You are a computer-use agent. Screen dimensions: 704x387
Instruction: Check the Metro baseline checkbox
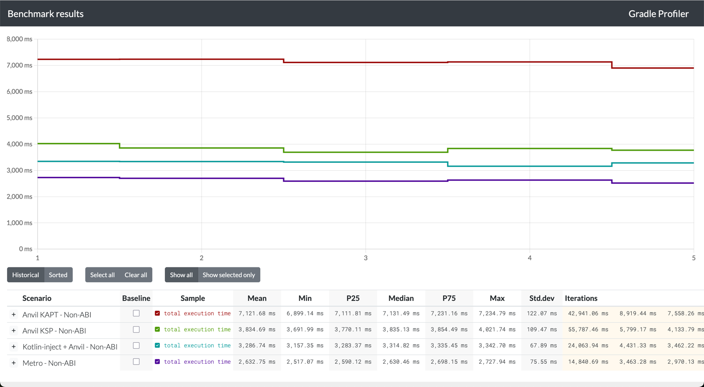(x=136, y=361)
